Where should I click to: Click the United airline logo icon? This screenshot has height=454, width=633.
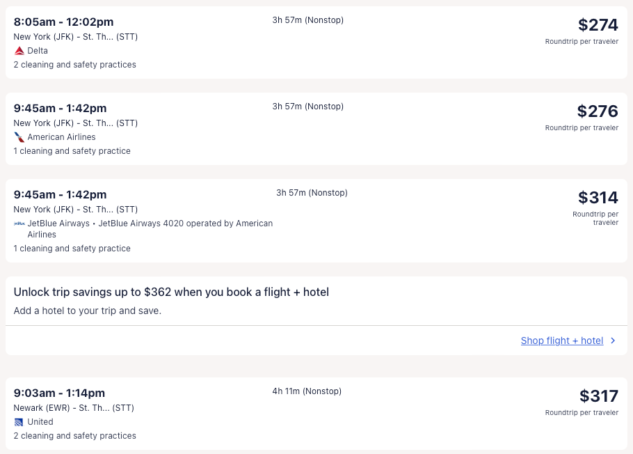[x=19, y=422]
